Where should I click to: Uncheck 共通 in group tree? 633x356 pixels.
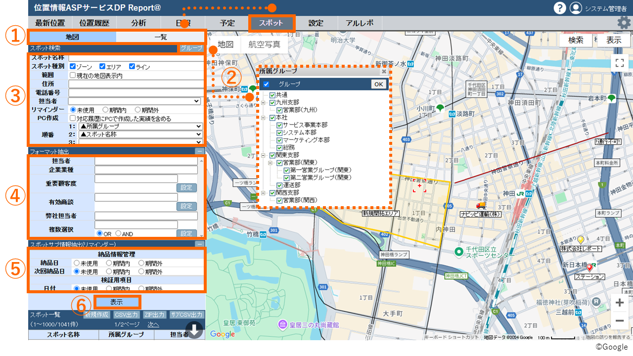(272, 95)
